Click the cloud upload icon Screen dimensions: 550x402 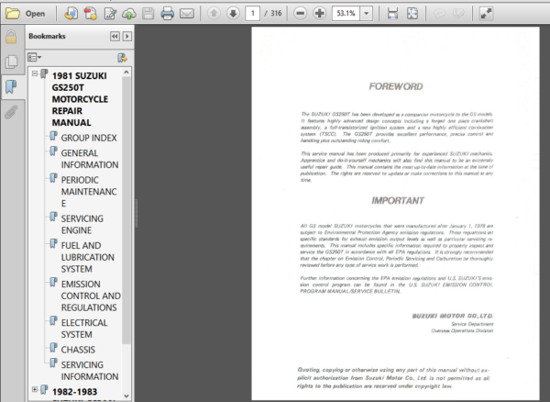click(x=128, y=14)
